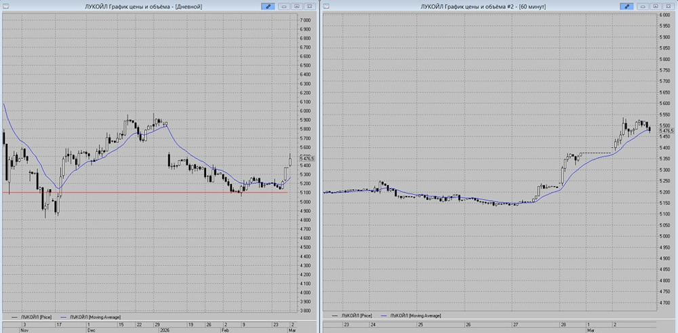Maximize the daily chart window
Viewport: 678px width, 333px height.
click(297, 6)
